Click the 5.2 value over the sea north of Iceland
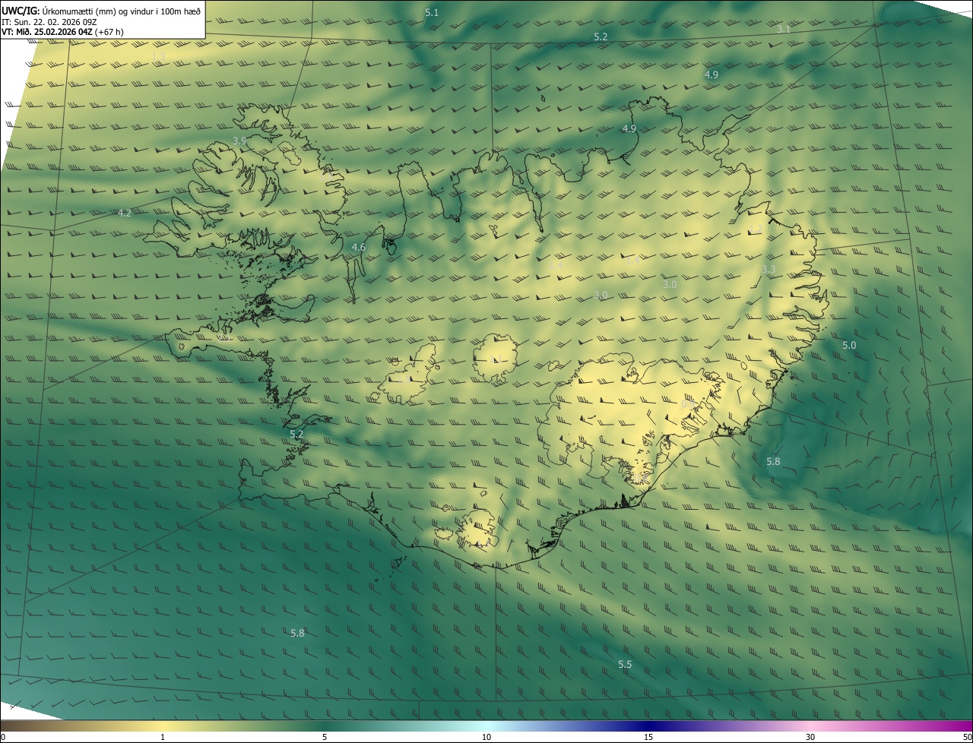 (601, 37)
